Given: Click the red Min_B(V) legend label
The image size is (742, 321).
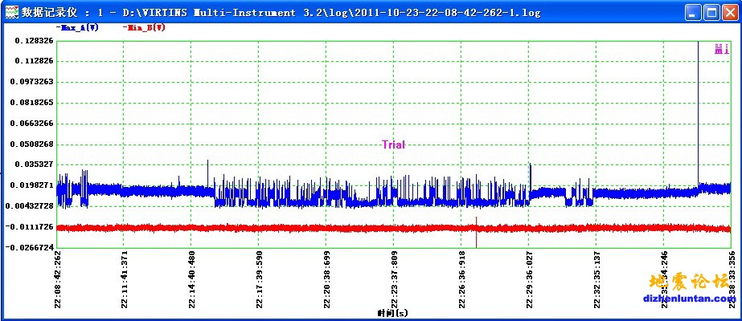Looking at the screenshot, I should tap(145, 27).
